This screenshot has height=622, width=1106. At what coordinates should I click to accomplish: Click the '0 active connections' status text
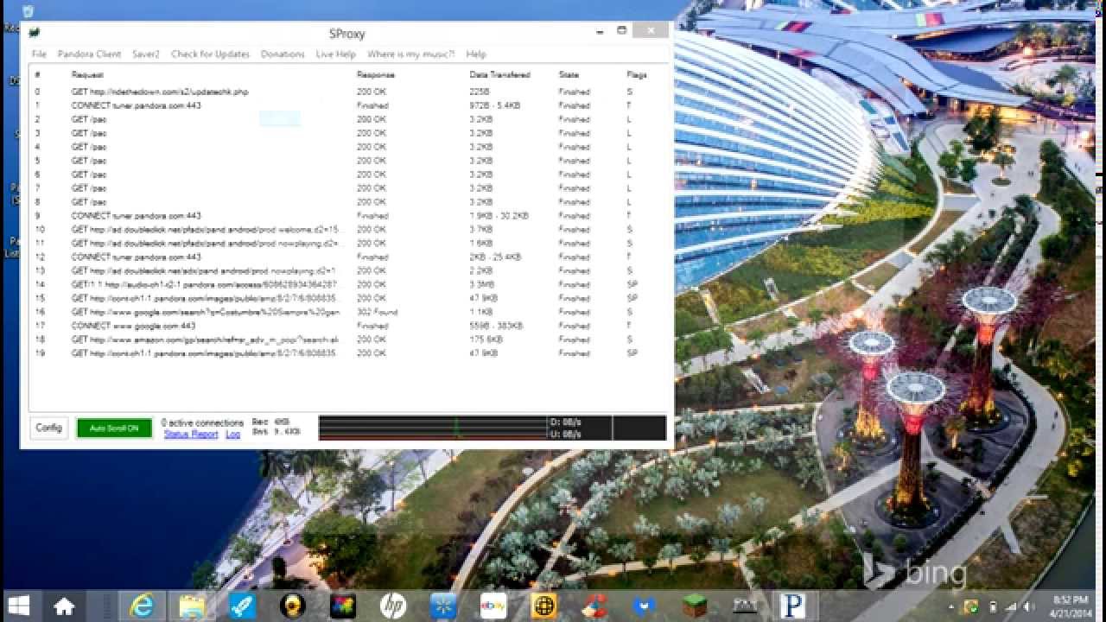coord(202,422)
